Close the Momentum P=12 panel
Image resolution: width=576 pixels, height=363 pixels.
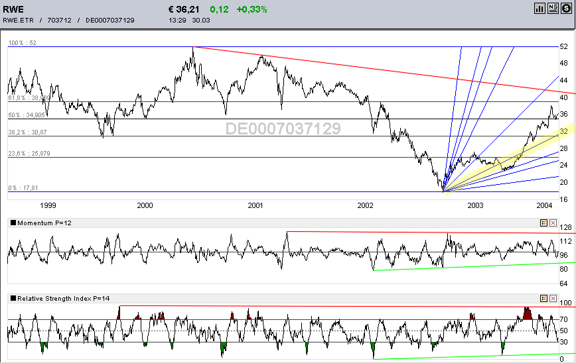(x=553, y=223)
